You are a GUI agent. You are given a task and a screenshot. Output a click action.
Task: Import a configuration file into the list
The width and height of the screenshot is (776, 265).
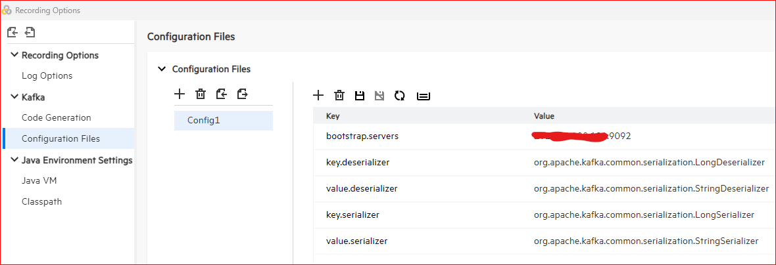(222, 94)
